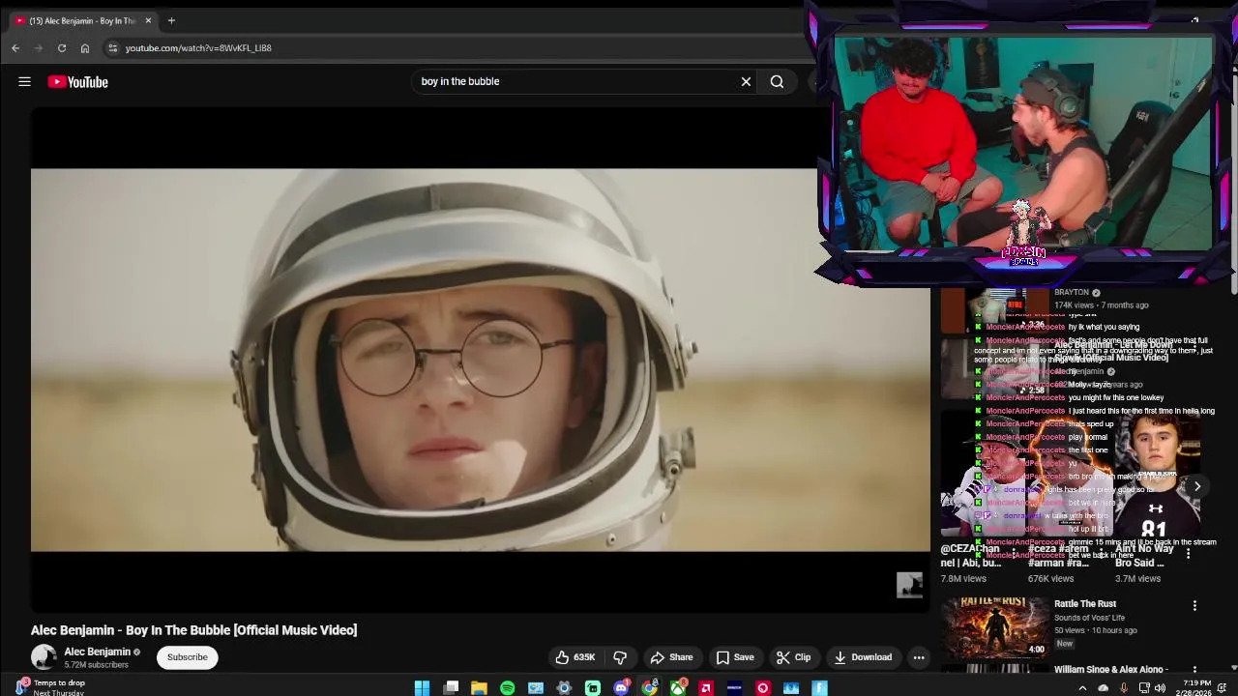Open options for William Singe & Alex Aiono video
The height and width of the screenshot is (696, 1238).
tap(1194, 669)
